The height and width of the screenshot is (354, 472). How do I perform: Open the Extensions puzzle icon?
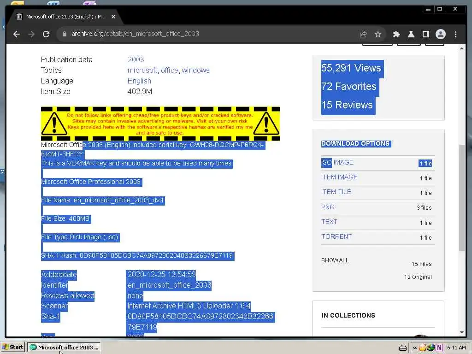(x=396, y=34)
